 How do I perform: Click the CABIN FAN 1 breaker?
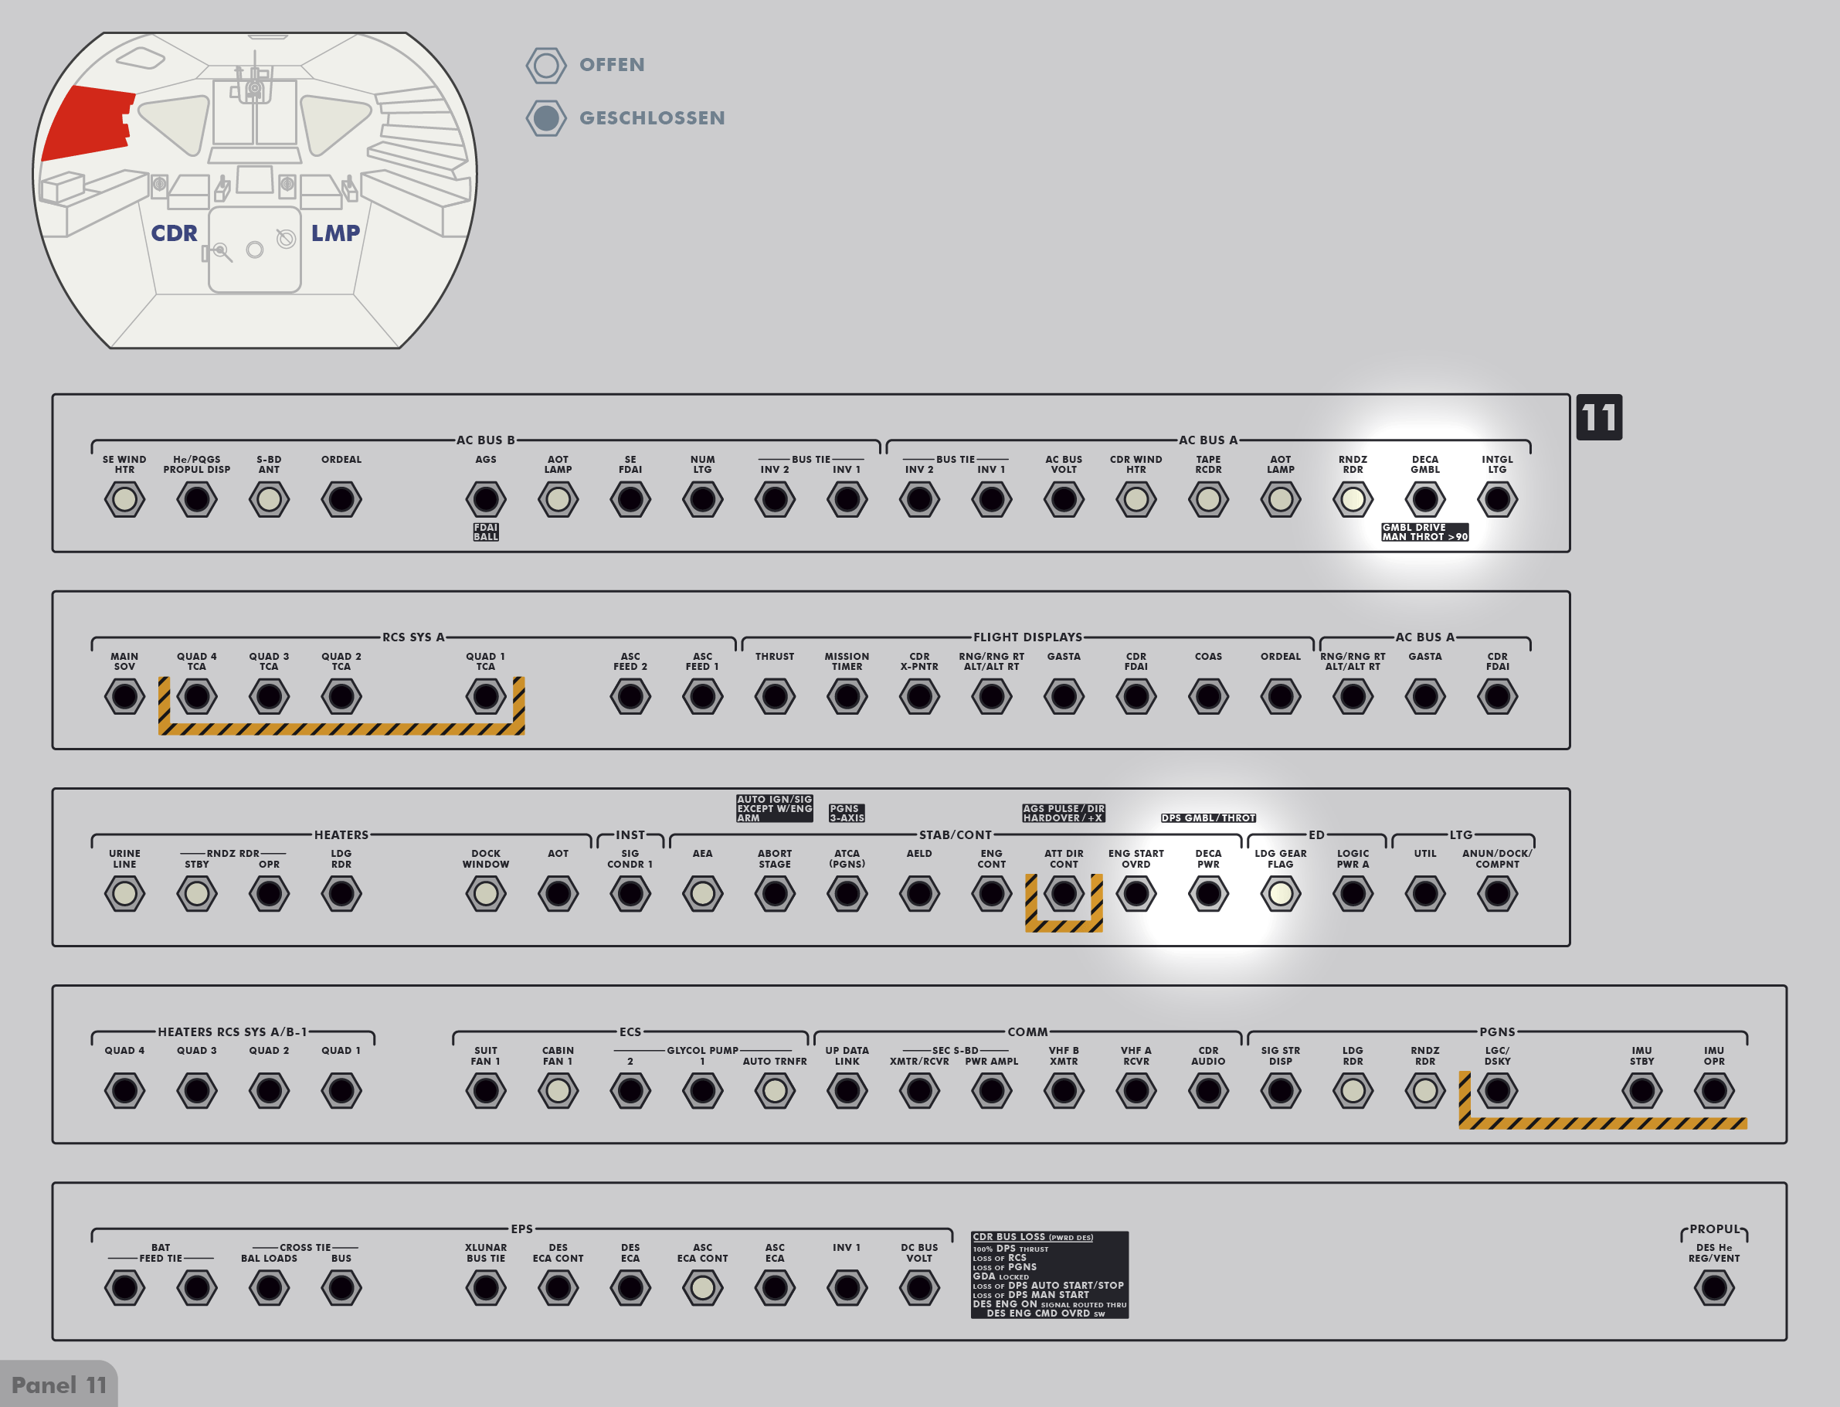click(x=558, y=1090)
